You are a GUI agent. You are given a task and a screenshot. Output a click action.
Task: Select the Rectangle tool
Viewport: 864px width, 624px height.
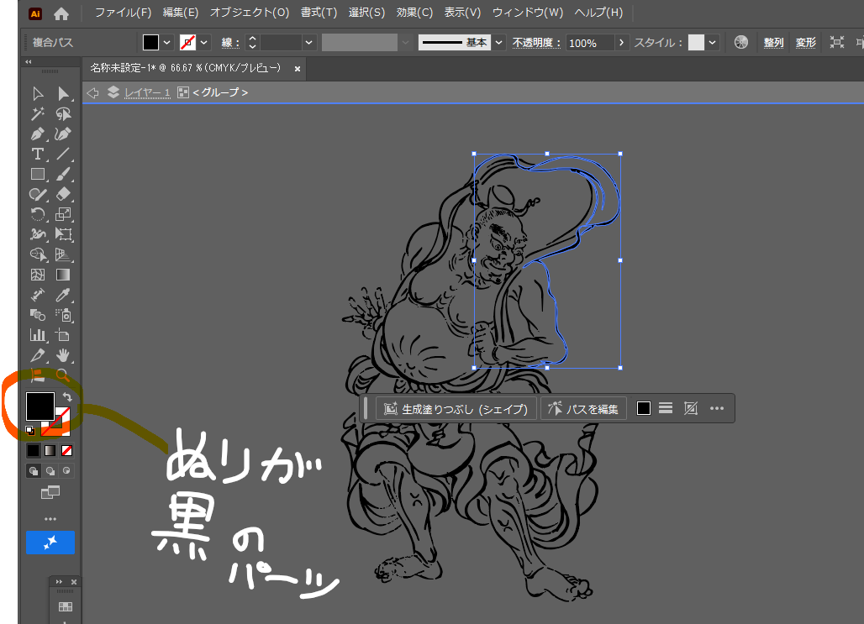click(x=37, y=175)
